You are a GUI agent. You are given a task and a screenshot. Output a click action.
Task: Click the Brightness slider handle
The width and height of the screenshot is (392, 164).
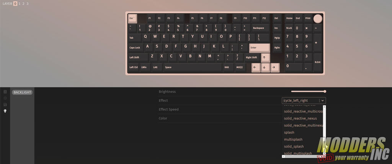point(325,92)
